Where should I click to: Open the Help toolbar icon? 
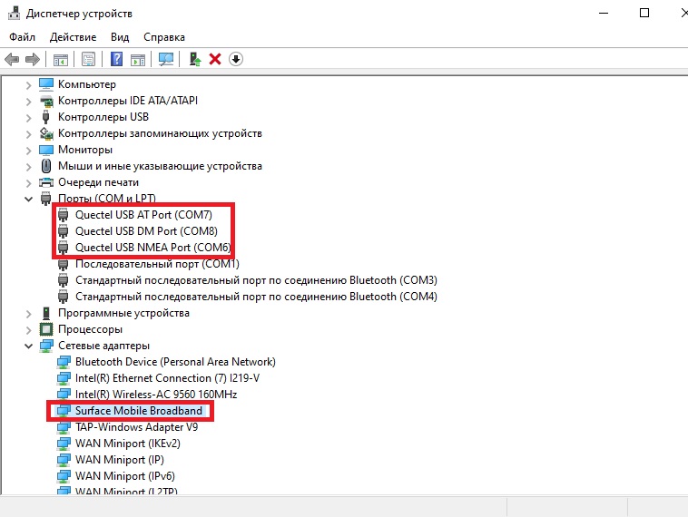(116, 59)
